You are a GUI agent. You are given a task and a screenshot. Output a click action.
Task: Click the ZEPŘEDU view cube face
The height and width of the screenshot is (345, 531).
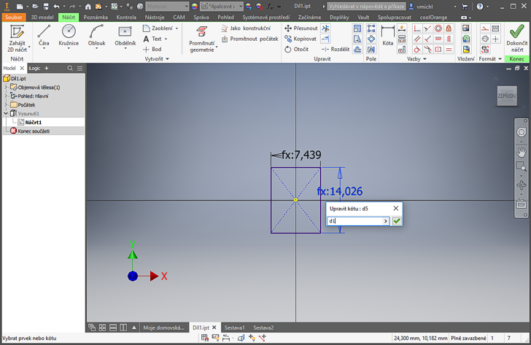pos(507,96)
